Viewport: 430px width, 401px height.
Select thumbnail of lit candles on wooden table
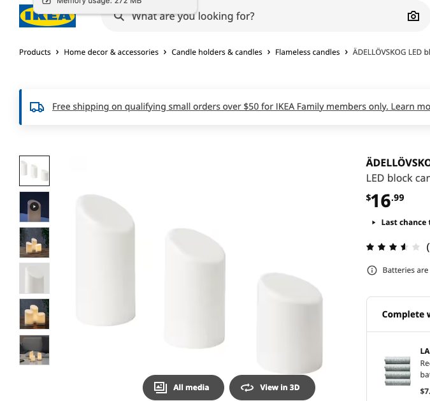pyautogui.click(x=34, y=243)
